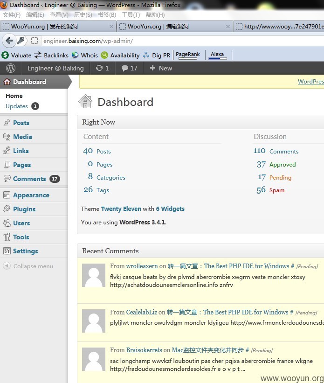View the 37 Approved comments link
This screenshot has width=324, height=383.
pos(276,164)
